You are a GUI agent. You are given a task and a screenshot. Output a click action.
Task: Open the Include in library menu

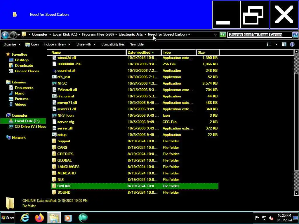[57, 44]
